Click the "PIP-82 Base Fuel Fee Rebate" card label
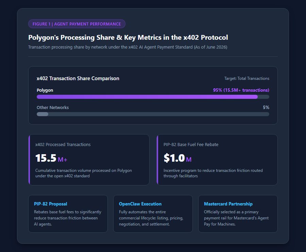The width and height of the screenshot is (306, 252). (191, 145)
